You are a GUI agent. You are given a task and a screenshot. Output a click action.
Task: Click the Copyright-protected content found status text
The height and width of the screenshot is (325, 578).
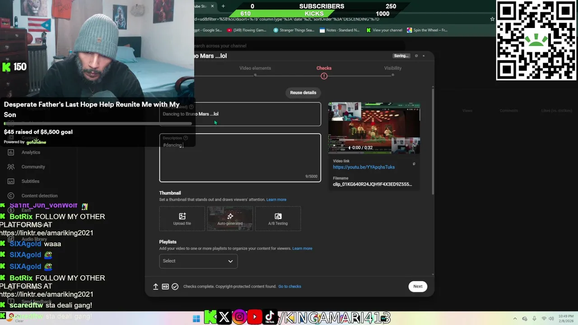246,287
